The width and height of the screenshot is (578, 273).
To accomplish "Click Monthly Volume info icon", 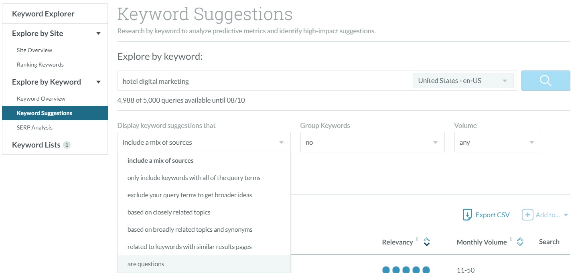I will click(x=511, y=239).
